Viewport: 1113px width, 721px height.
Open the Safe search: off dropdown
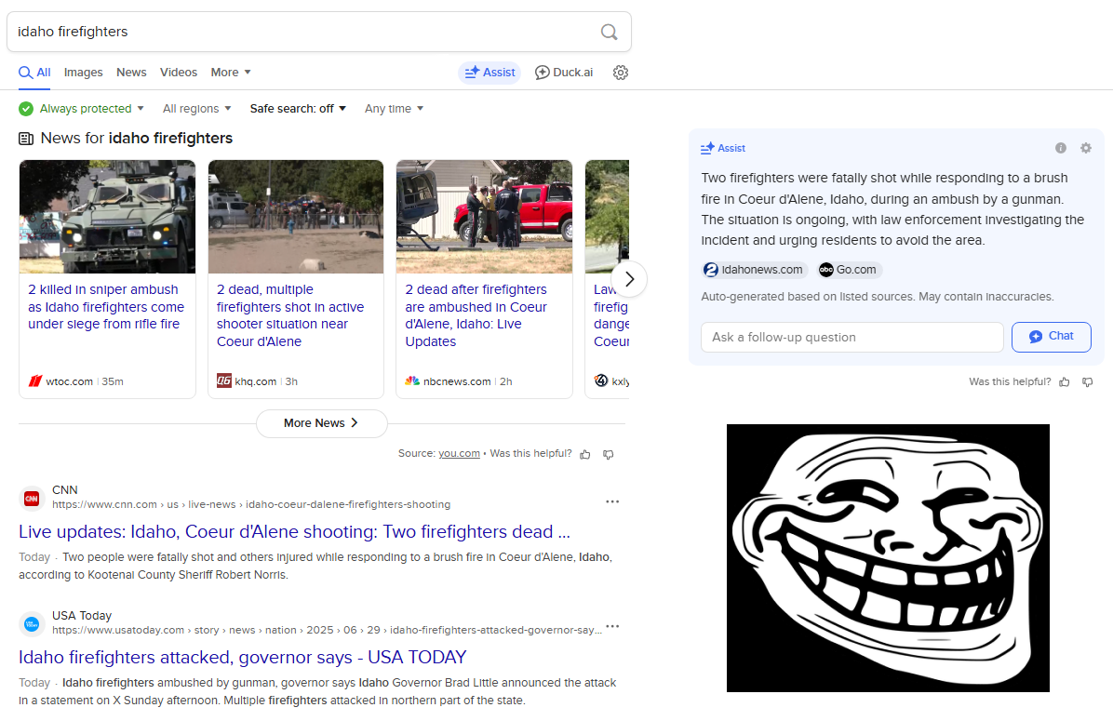(298, 109)
